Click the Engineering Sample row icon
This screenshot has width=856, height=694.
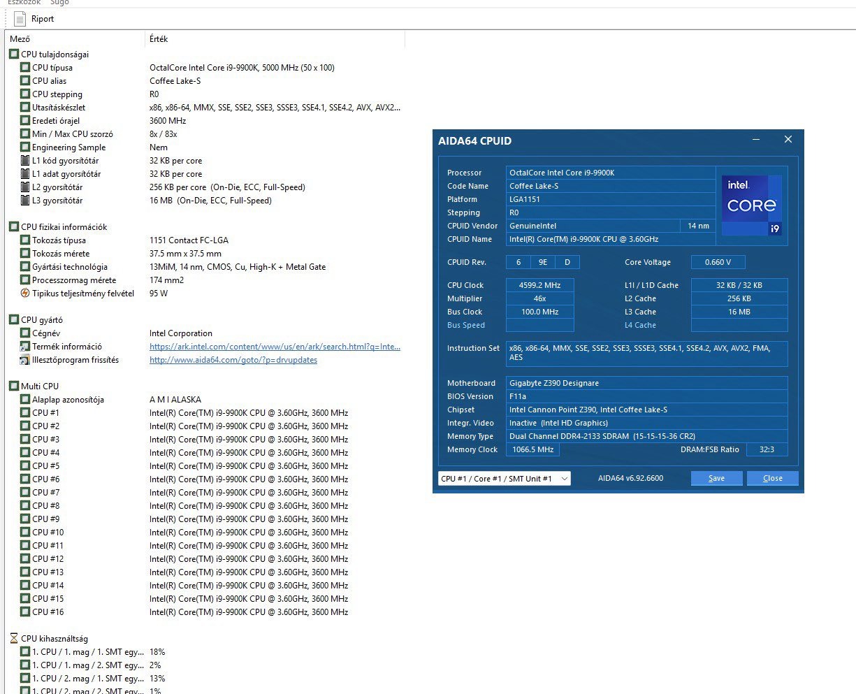point(25,147)
